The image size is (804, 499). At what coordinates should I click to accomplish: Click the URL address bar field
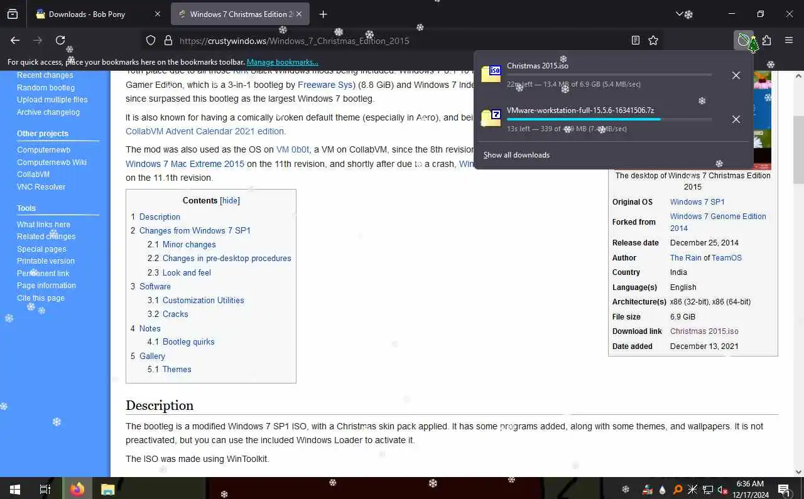(402, 40)
